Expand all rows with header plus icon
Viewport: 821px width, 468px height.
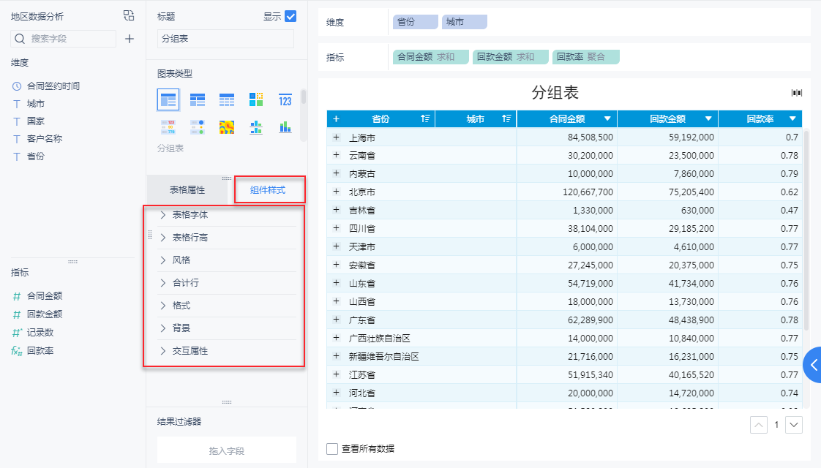pyautogui.click(x=336, y=119)
